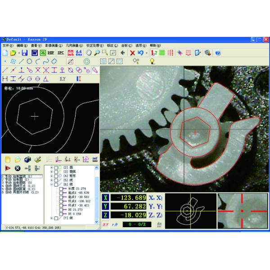270x270 pixels.
Task: Run the program with red play icon
Action: tap(7, 167)
